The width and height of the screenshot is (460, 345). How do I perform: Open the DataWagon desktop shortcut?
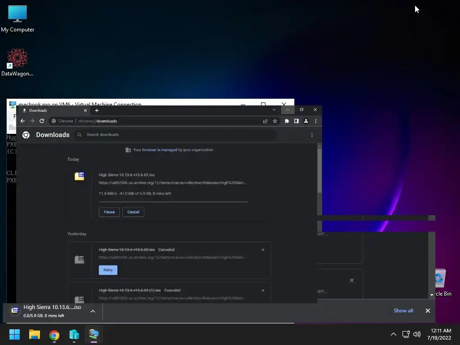18,62
